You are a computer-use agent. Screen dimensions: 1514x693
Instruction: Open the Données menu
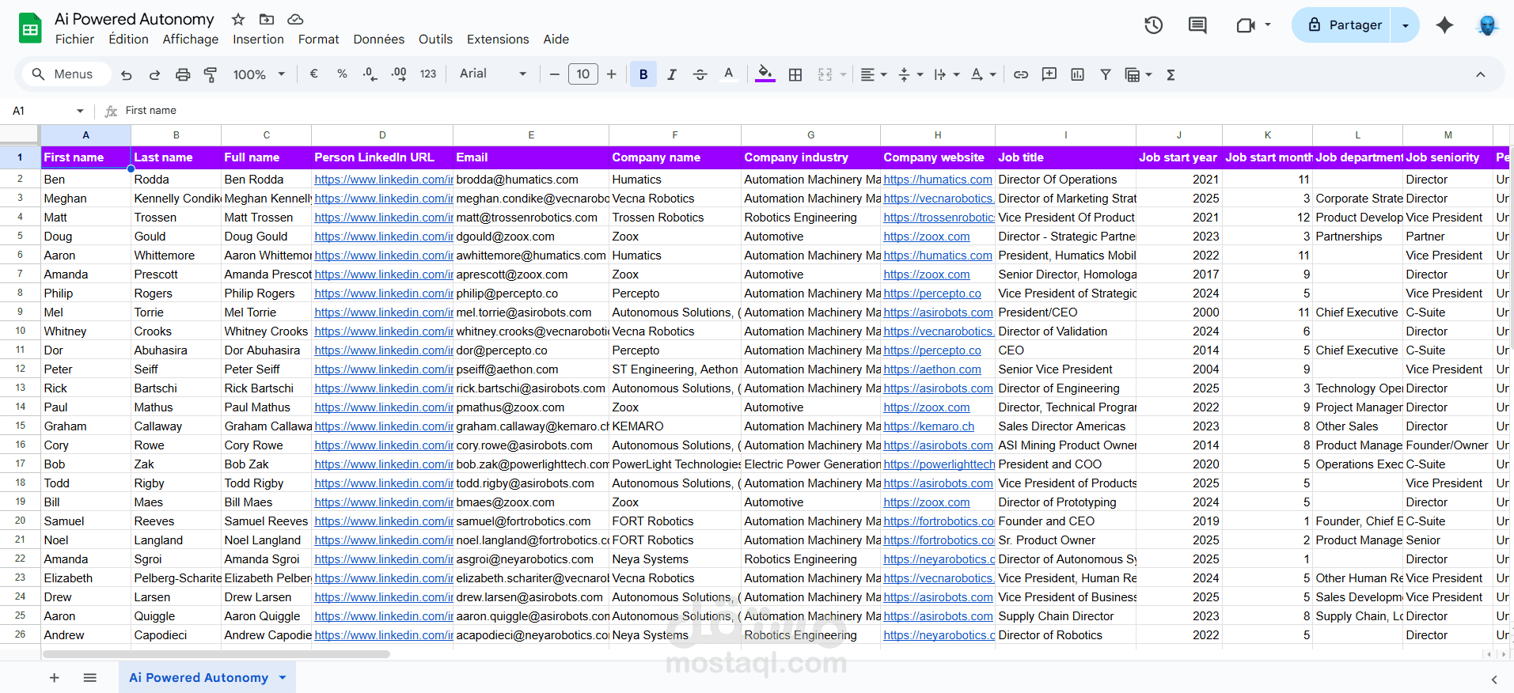tap(379, 39)
